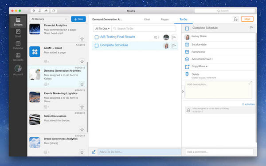The image size is (266, 166).
Task: Click the Remind me alarm clock icon
Action: [187, 52]
